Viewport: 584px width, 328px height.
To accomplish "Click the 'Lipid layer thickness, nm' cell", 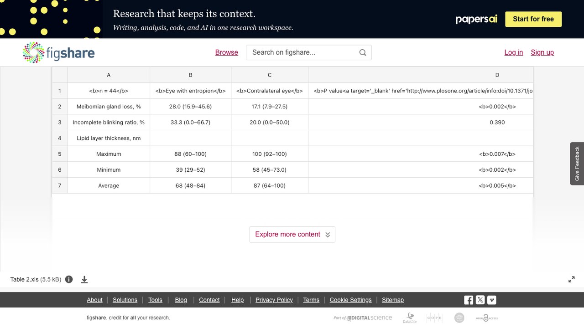I will point(109,138).
